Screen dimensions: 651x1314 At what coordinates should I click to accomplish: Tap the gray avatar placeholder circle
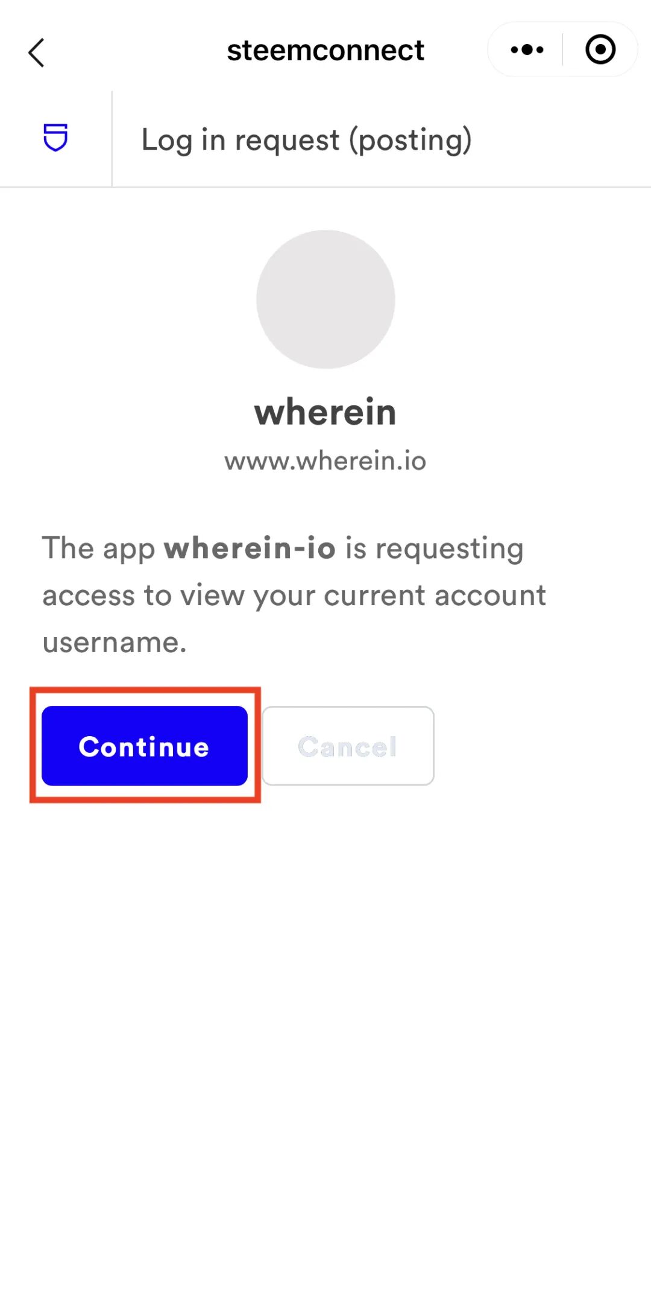coord(325,299)
